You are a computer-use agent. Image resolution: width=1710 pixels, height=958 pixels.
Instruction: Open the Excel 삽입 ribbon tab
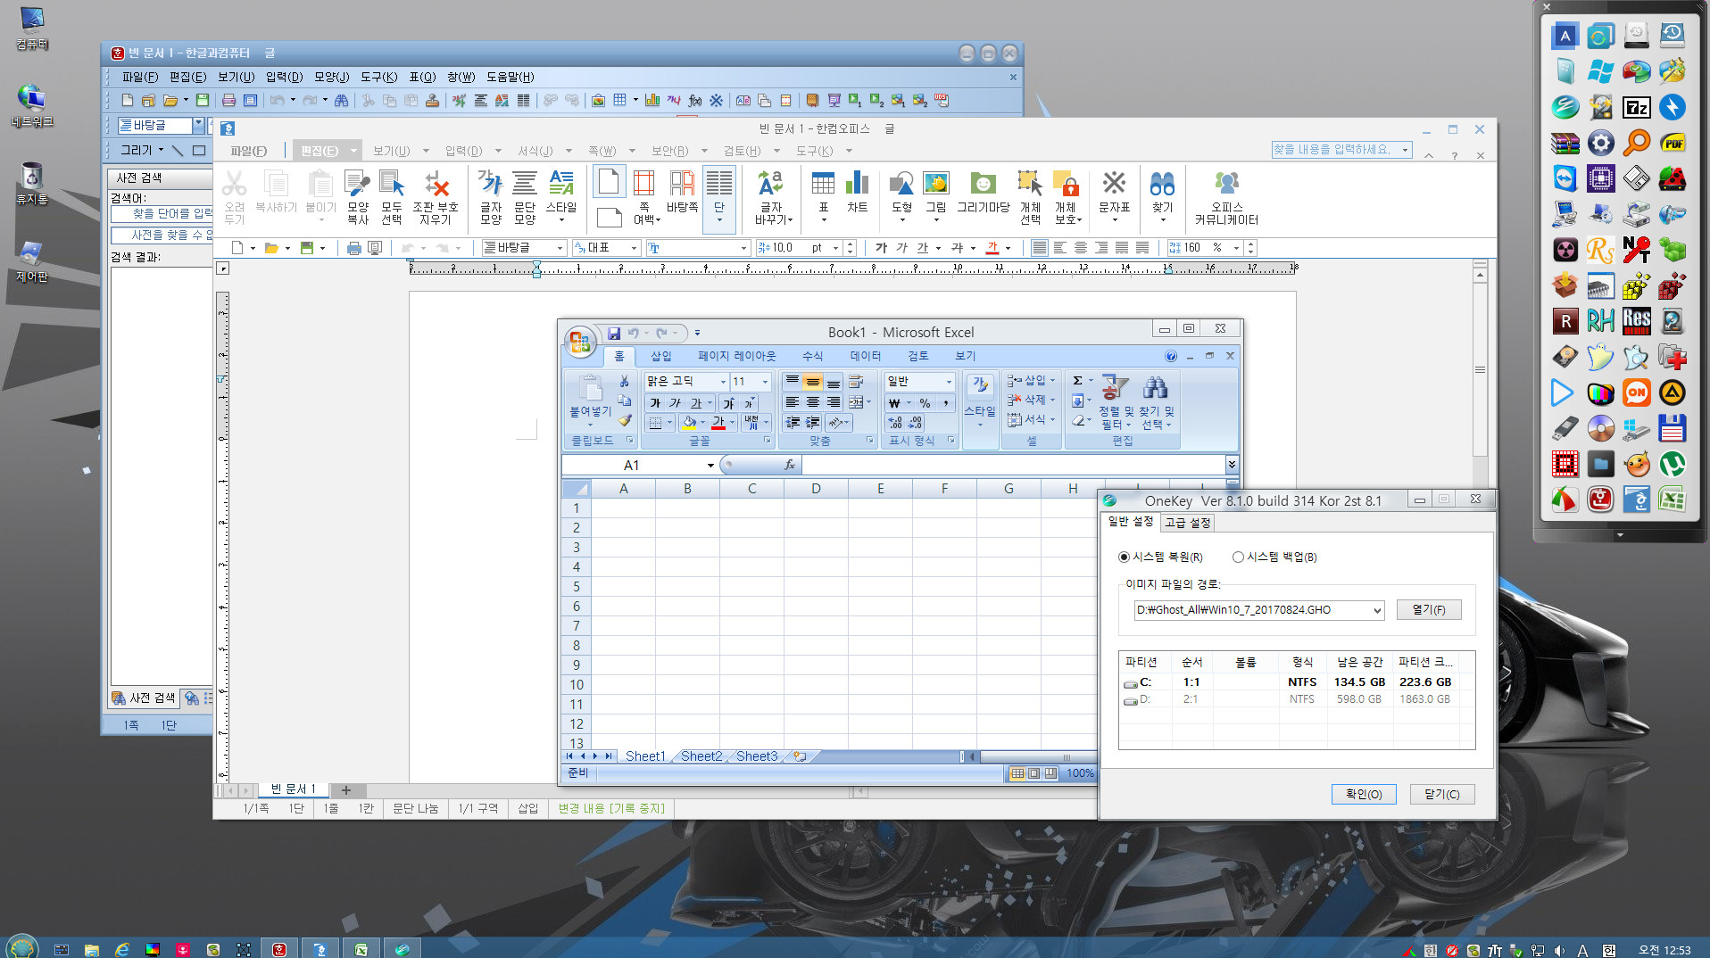[x=660, y=356]
